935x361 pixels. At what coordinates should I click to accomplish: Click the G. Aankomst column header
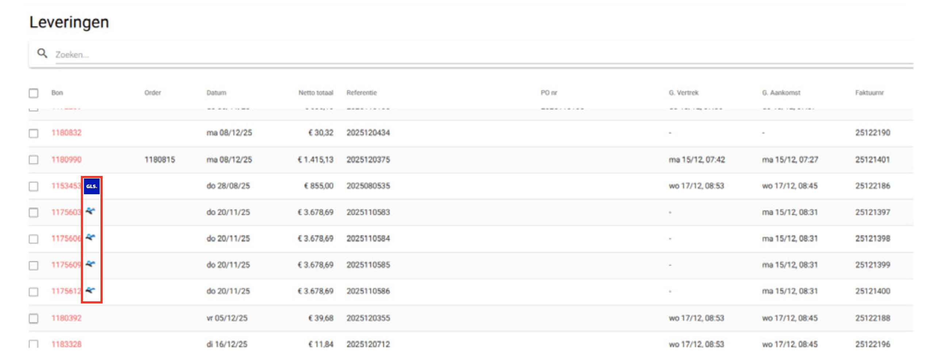click(781, 93)
